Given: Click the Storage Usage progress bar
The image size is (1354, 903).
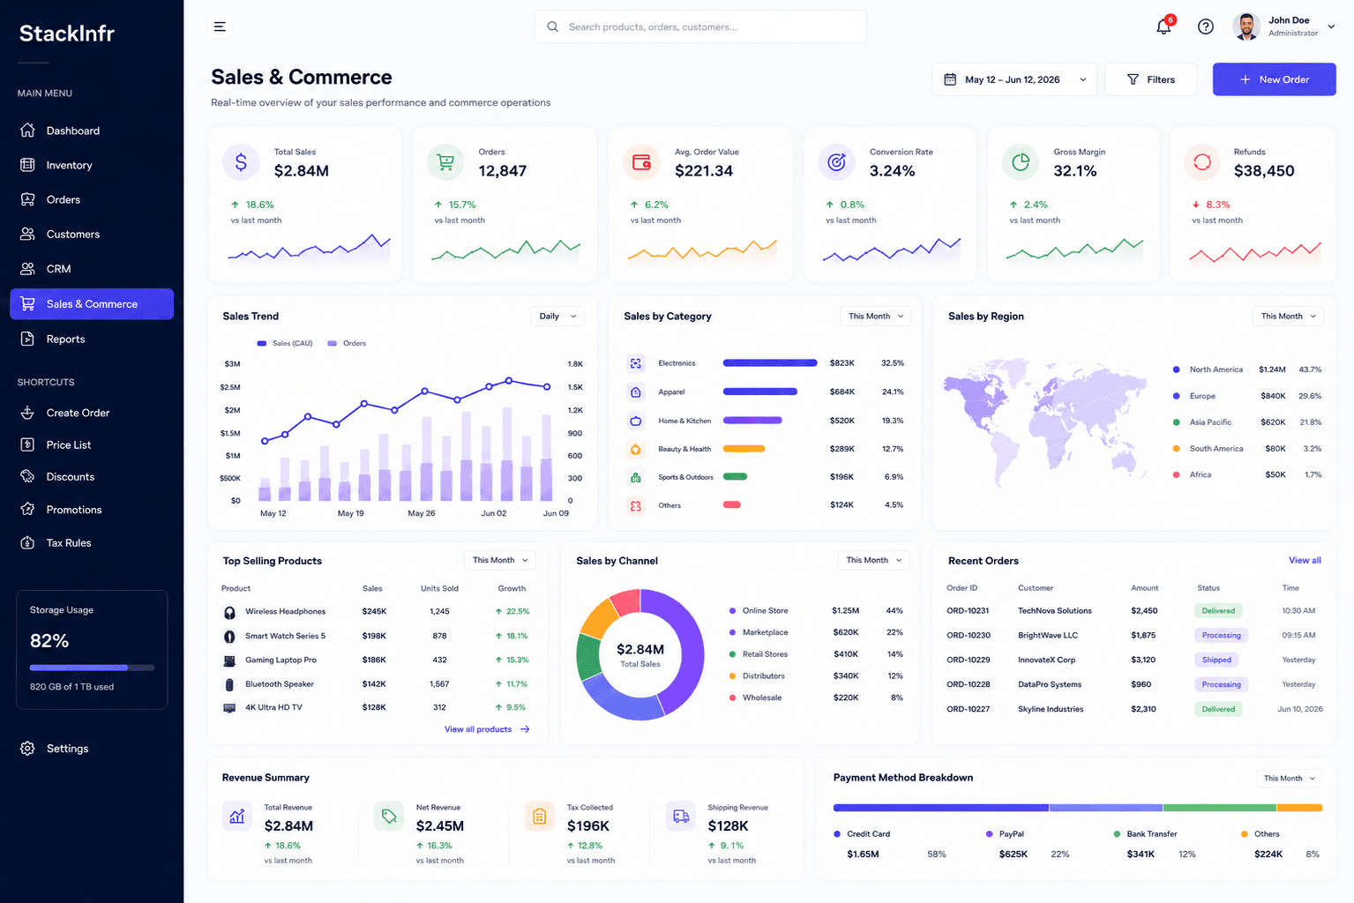Looking at the screenshot, I should (92, 668).
